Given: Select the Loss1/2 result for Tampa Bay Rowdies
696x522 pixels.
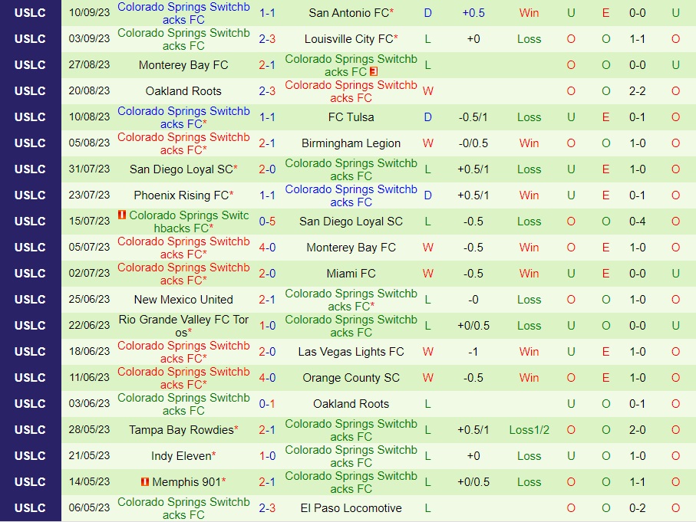Looking at the screenshot, I should click(529, 430).
